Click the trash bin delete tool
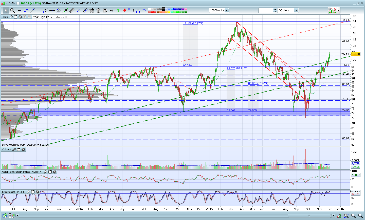365x220 pixels. point(98,10)
